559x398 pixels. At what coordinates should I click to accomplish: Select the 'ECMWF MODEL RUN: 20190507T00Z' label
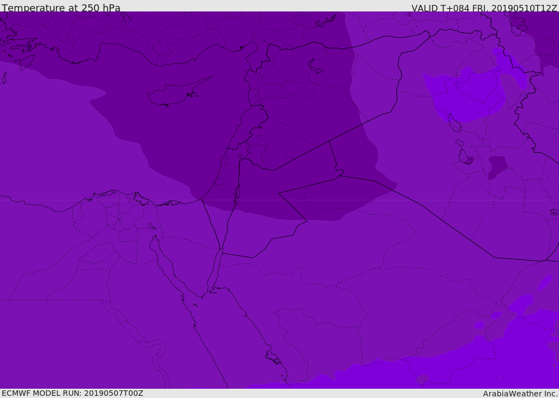[x=73, y=394]
